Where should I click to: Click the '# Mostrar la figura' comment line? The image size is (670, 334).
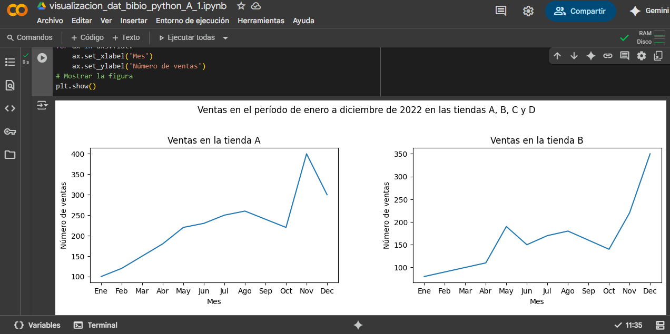(94, 76)
